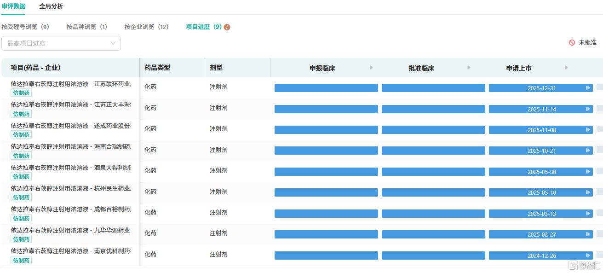This screenshot has height=273, width=603.
Task: Open the 南京优科制药 project row
Action: [x=71, y=251]
